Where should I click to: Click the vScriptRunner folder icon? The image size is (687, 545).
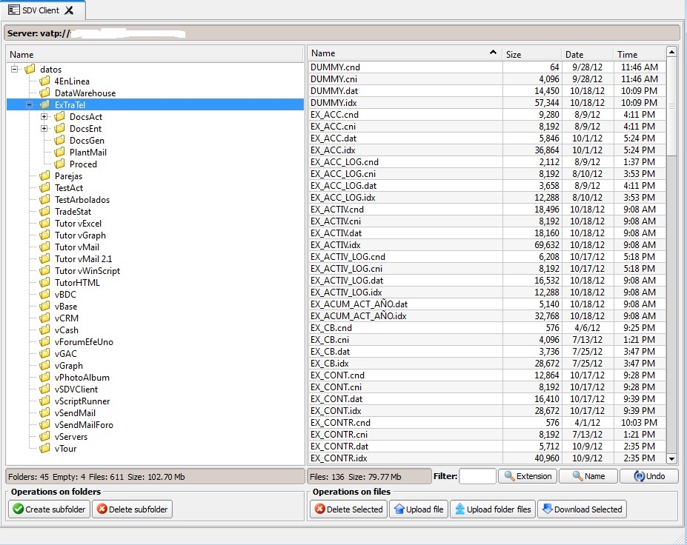point(44,401)
